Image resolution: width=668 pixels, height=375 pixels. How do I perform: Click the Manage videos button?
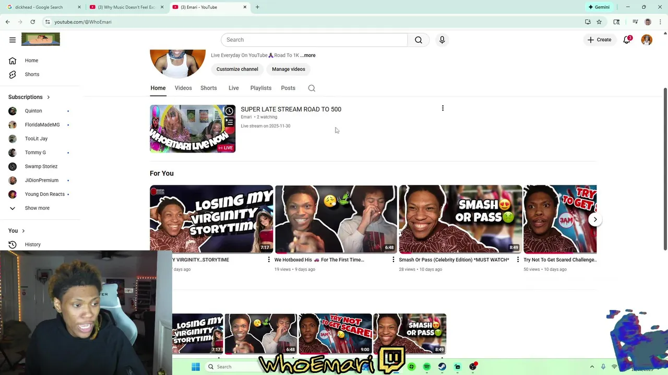click(x=289, y=69)
